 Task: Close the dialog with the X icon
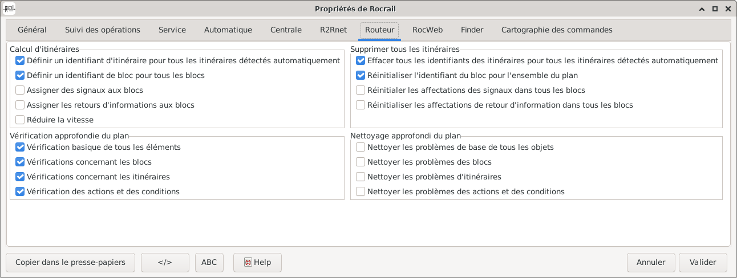click(728, 9)
